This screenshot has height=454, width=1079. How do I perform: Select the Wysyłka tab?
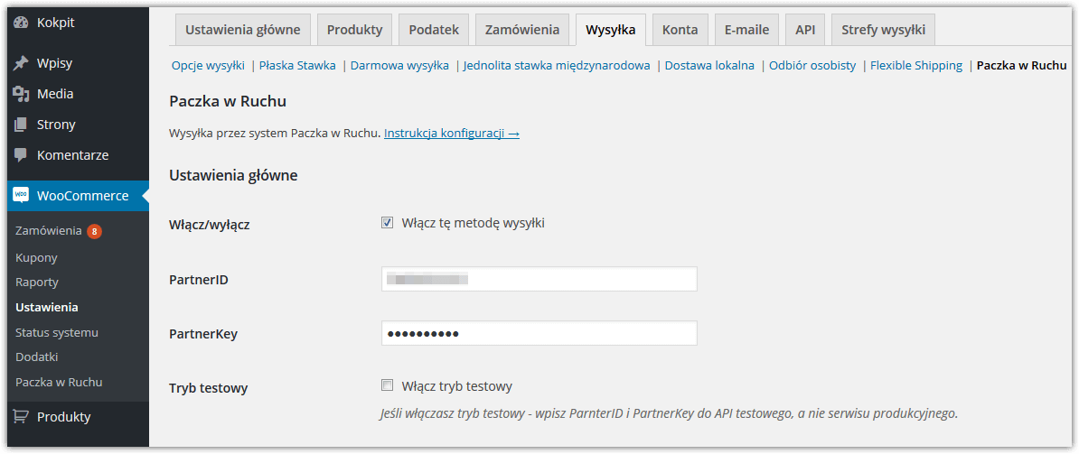[x=610, y=30]
